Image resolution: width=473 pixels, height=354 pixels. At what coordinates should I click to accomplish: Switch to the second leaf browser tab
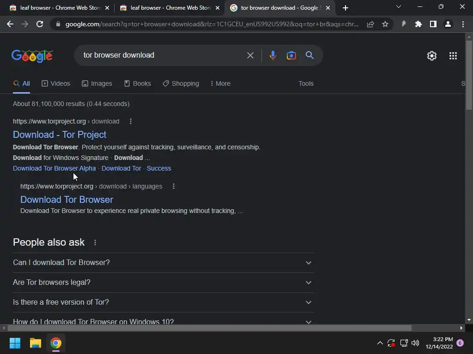click(170, 8)
